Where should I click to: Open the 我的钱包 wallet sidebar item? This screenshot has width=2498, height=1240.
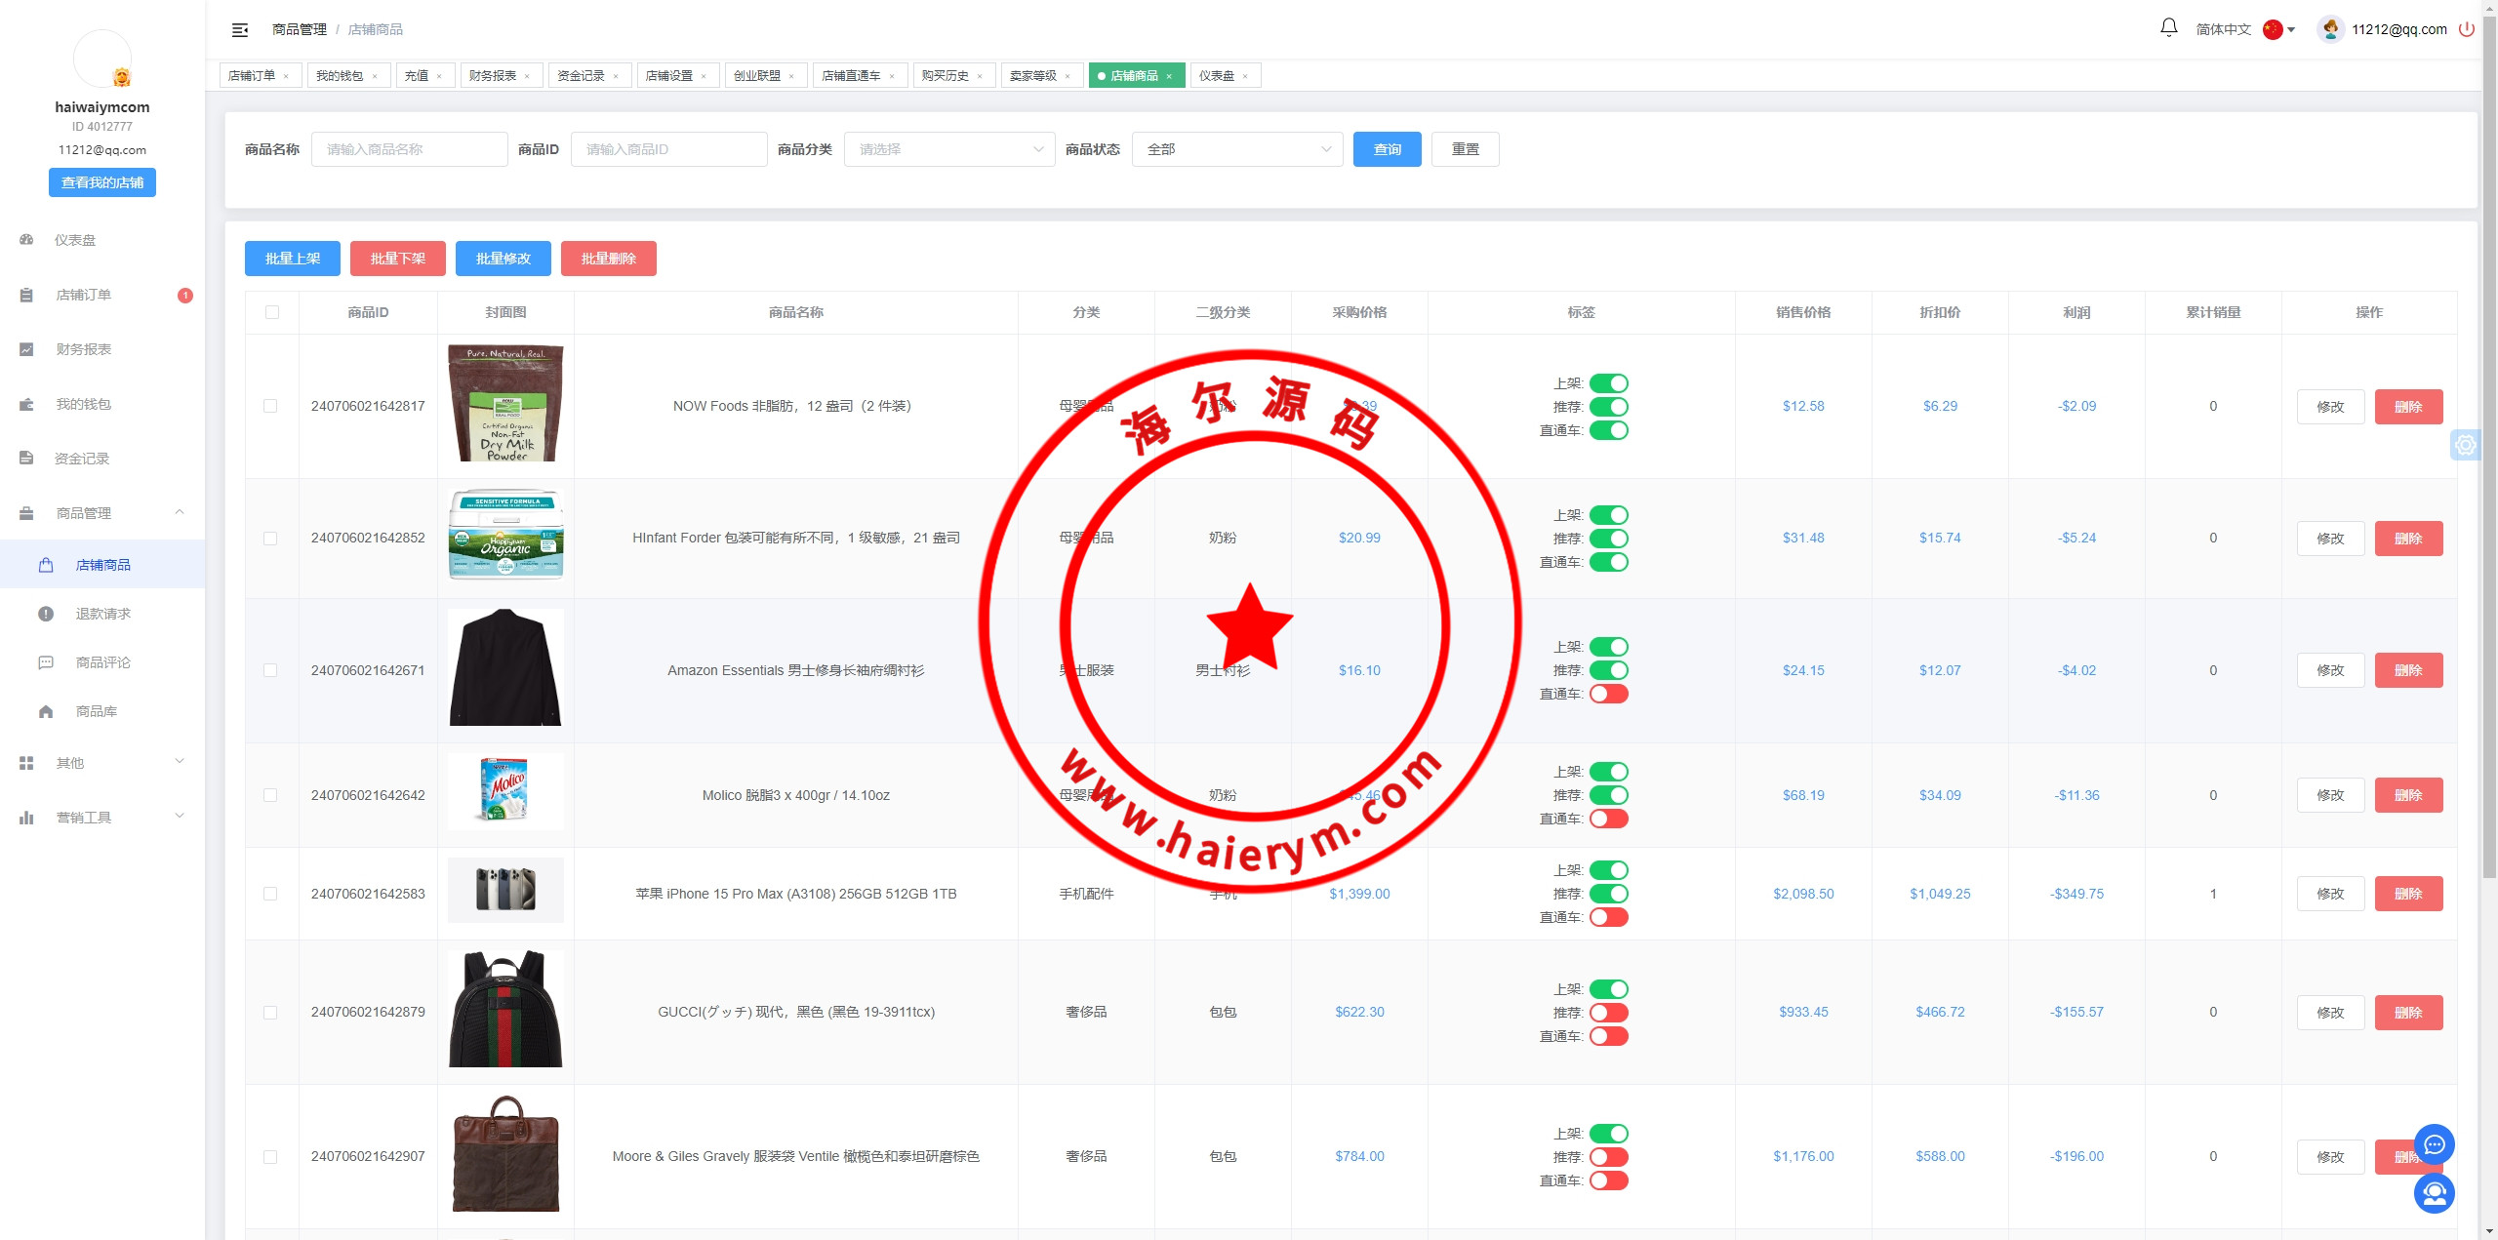[x=83, y=404]
